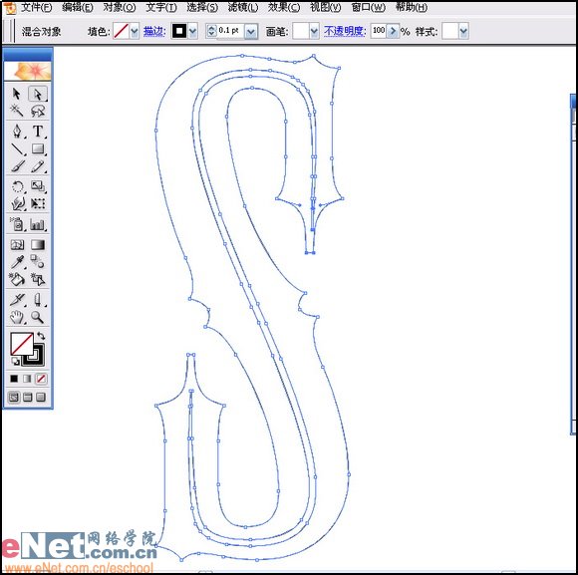
Task: Open the 文字(T) menu
Action: pyautogui.click(x=161, y=7)
